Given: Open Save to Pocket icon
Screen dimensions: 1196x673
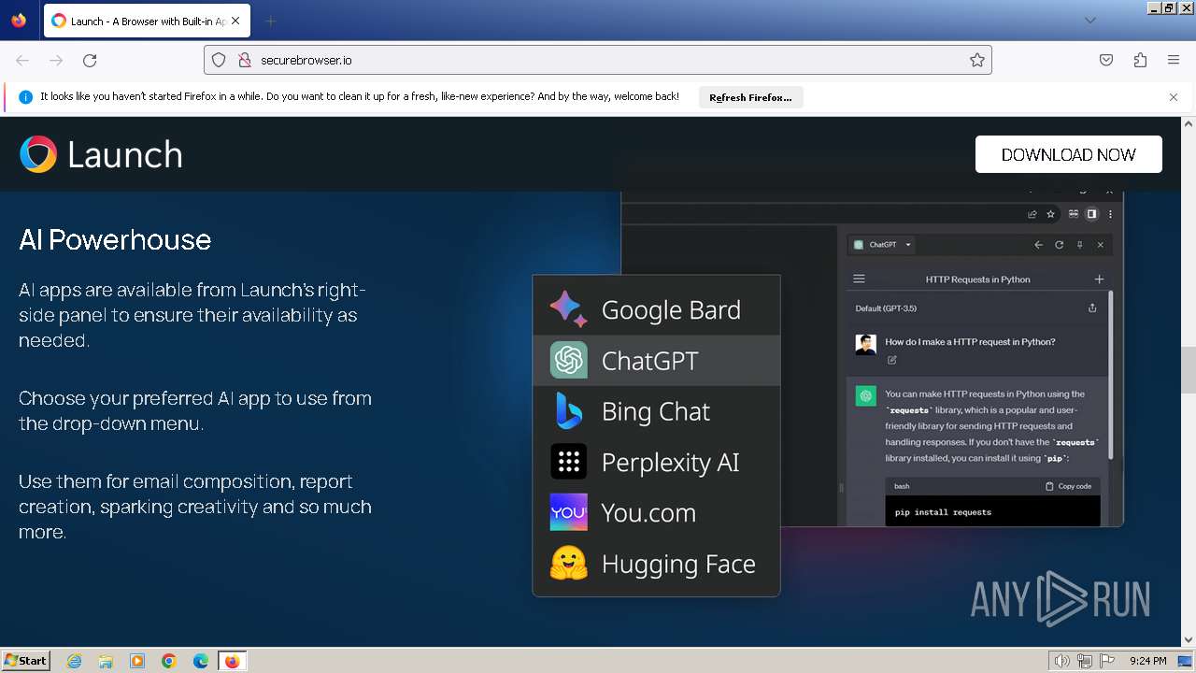Looking at the screenshot, I should click(x=1106, y=60).
